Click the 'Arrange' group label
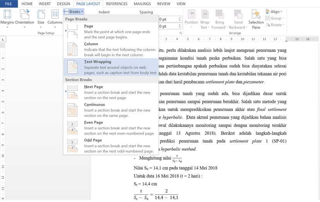The width and height of the screenshot is (320, 202). pyautogui.click(x=235, y=33)
